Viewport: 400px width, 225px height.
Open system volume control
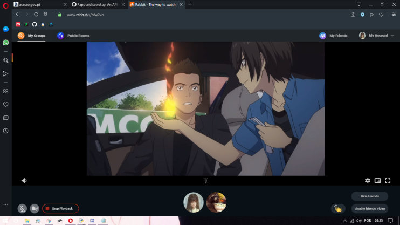[359, 221]
